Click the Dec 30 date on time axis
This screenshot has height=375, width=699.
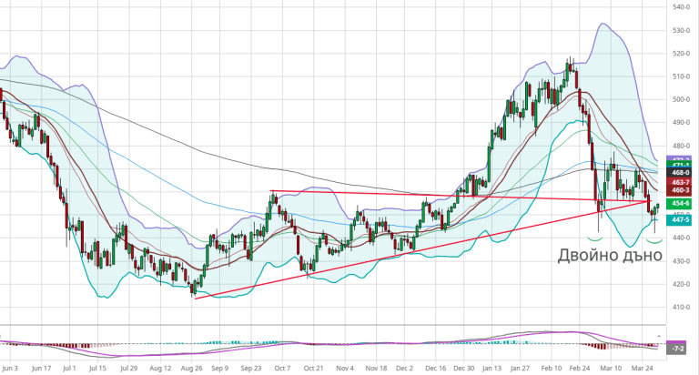pyautogui.click(x=464, y=369)
